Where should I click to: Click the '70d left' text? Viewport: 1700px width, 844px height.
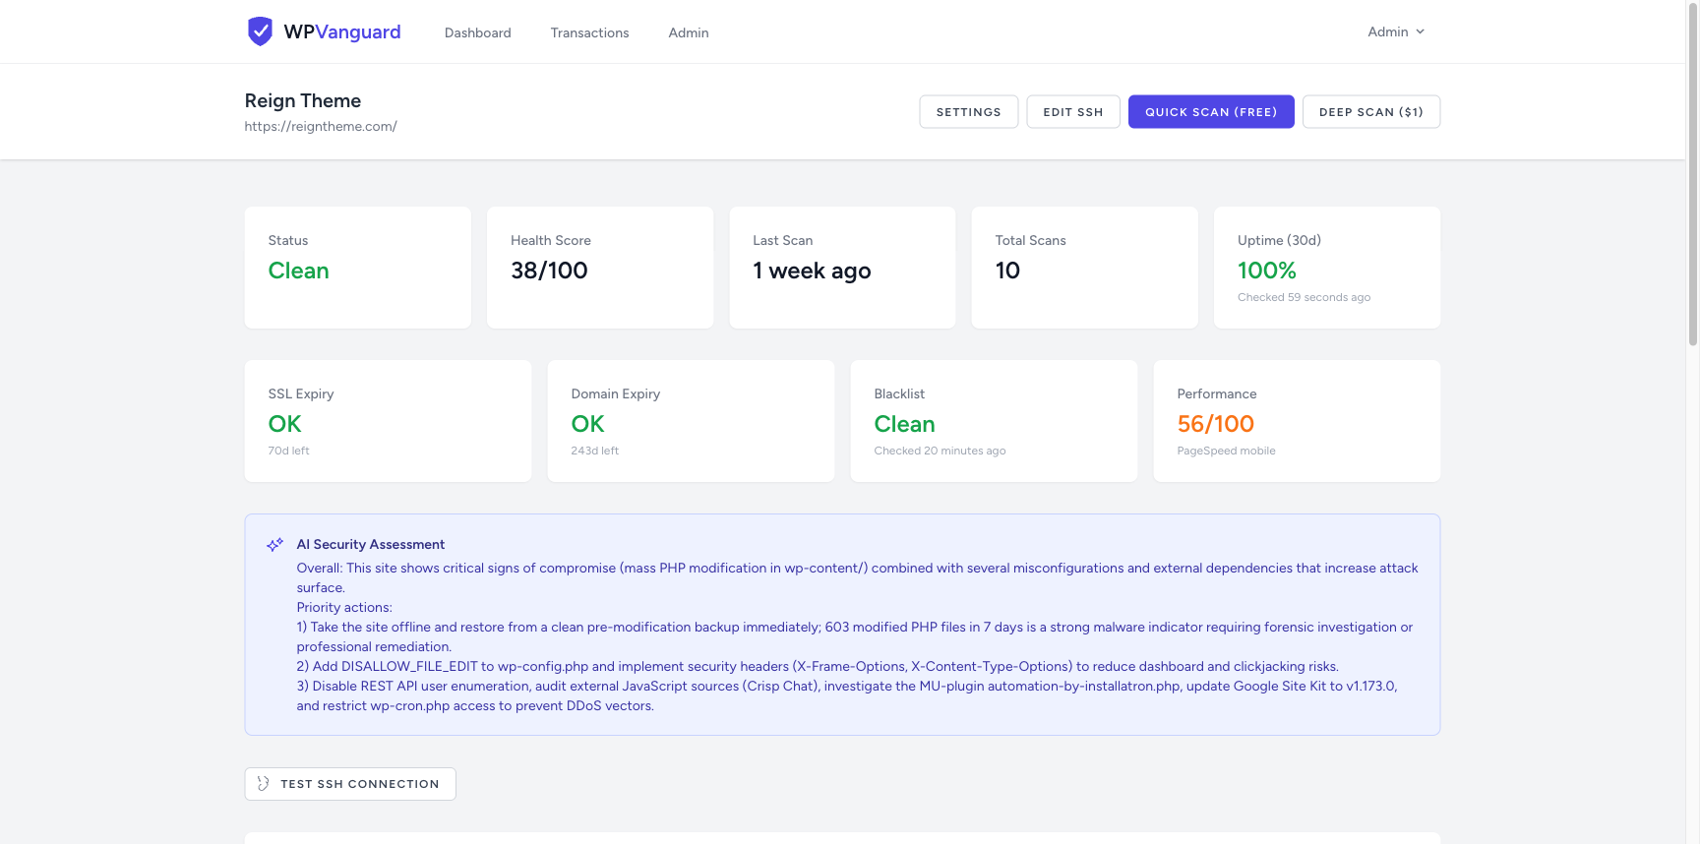[288, 451]
